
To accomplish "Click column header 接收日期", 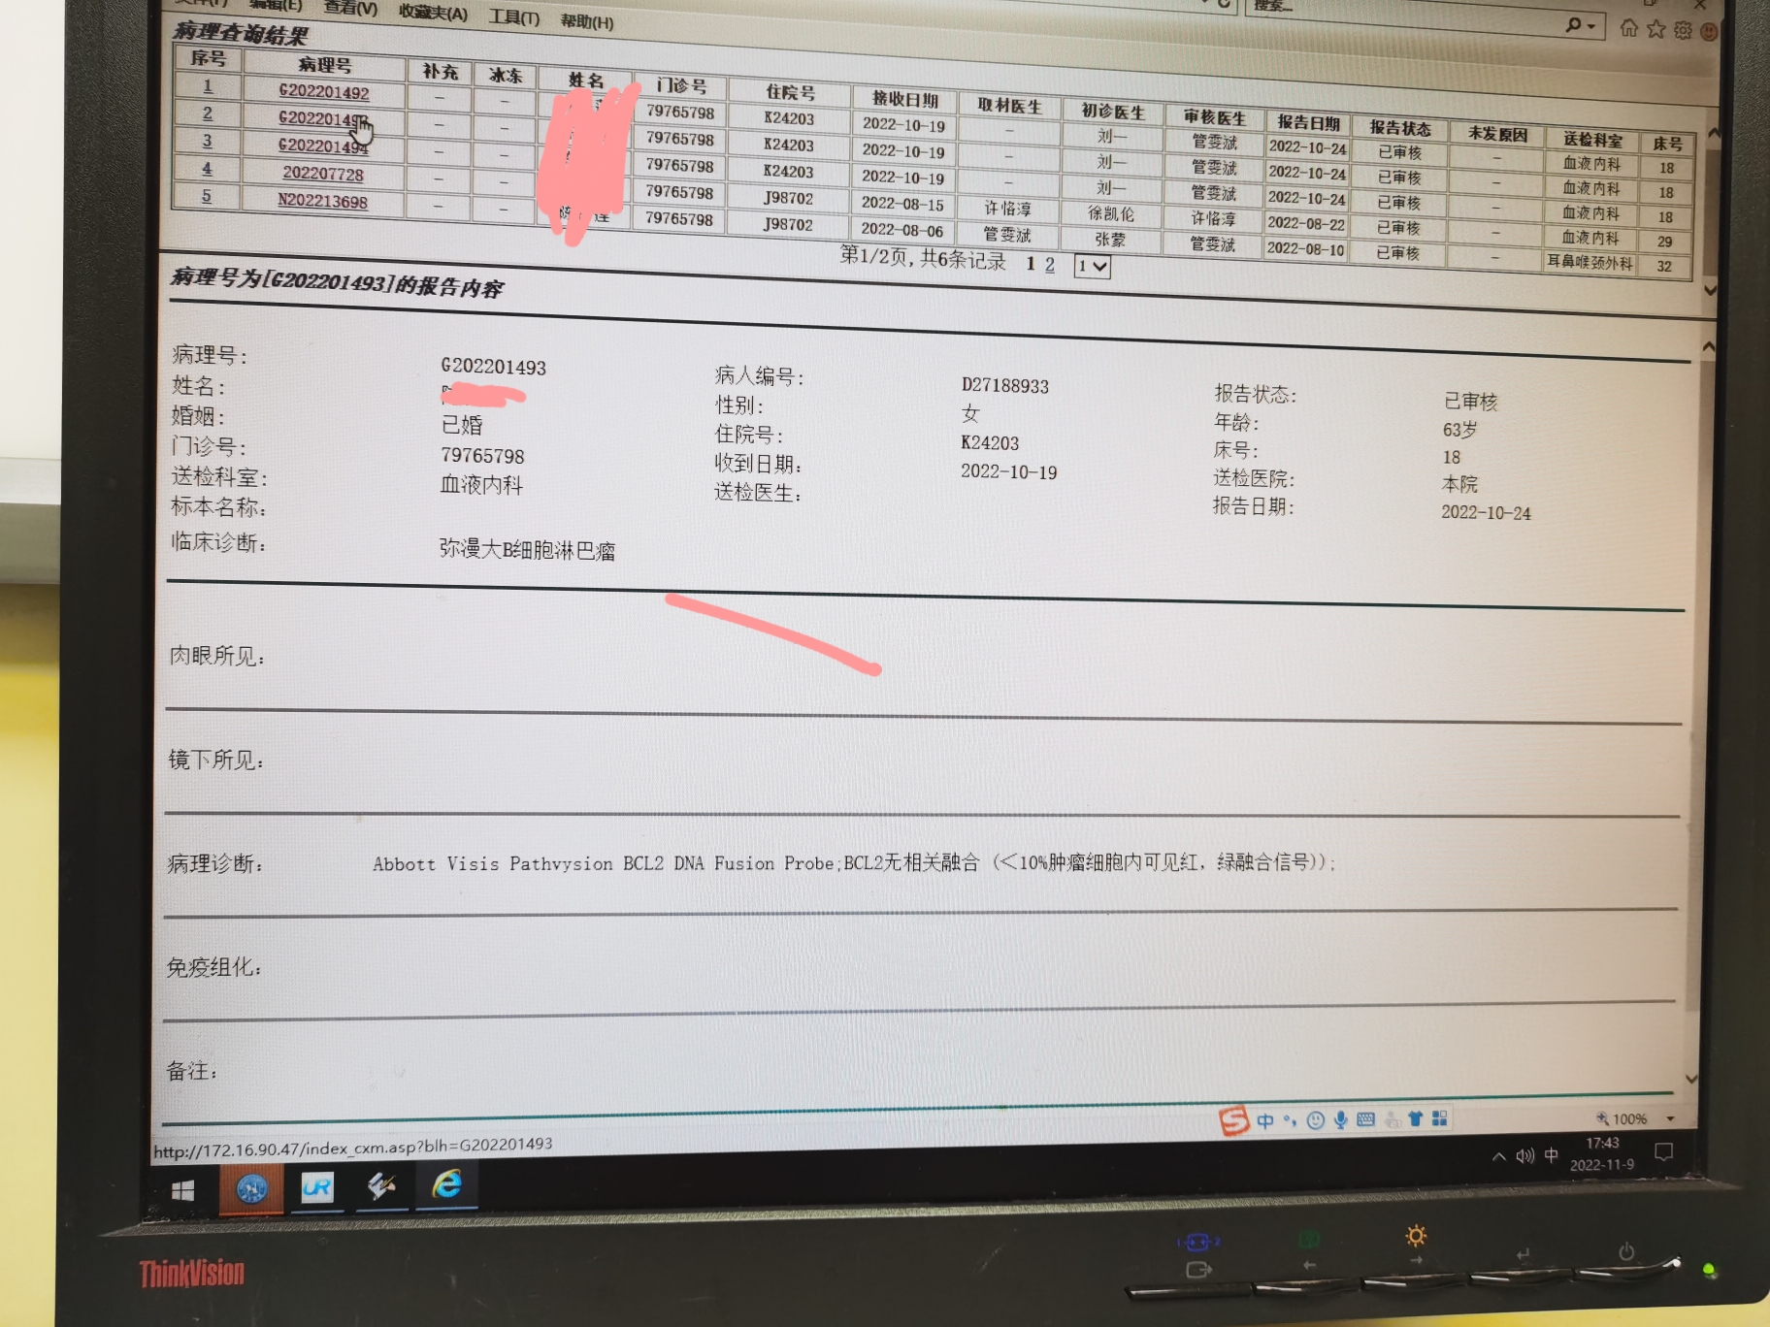I will (904, 99).
